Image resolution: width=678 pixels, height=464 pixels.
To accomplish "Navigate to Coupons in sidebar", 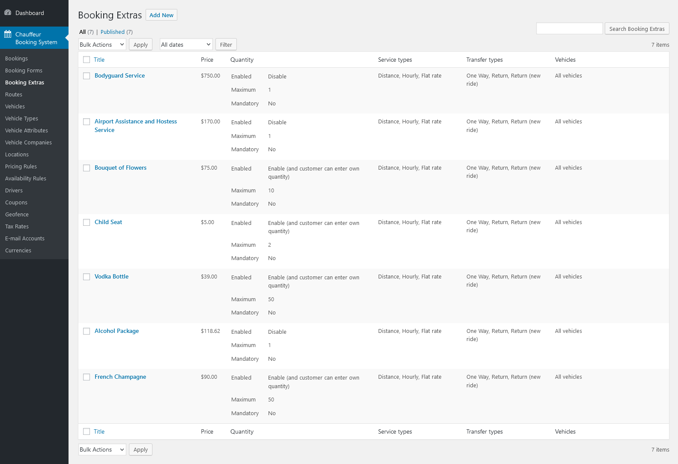I will 16,203.
